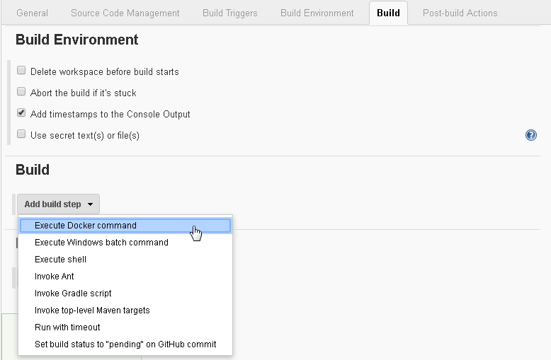Image resolution: width=551 pixels, height=360 pixels.
Task: Uncheck Add timestamps to the Console Output
Action: (21, 113)
